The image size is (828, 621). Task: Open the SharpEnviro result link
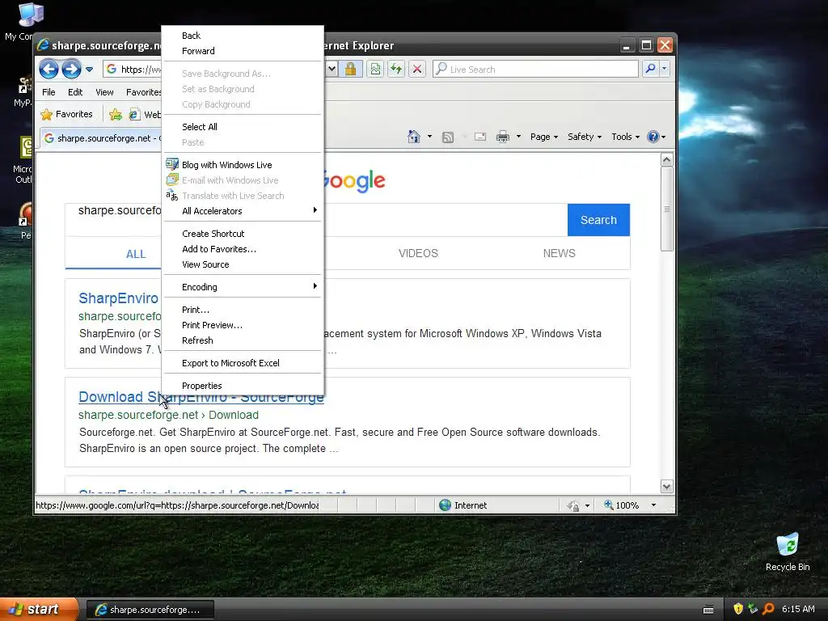[x=118, y=298]
